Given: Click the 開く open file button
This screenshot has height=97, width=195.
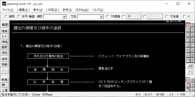Looking at the screenshot, I should [x=5, y=85].
